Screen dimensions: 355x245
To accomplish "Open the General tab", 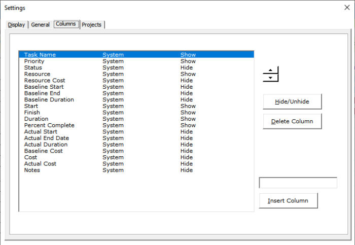I will 40,25.
